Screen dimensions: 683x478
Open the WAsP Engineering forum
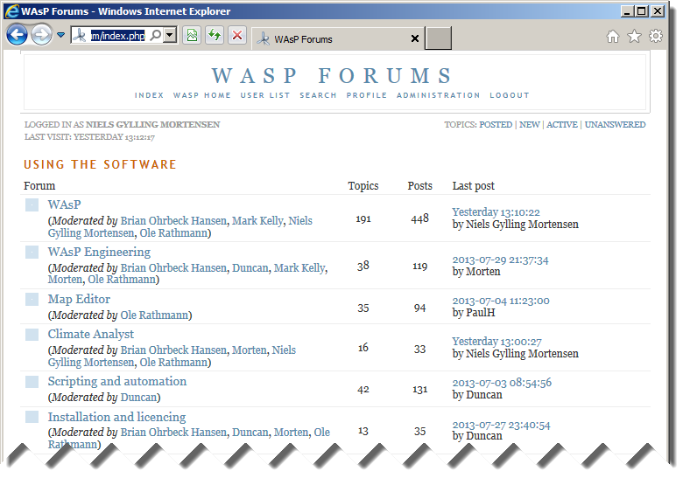99,252
